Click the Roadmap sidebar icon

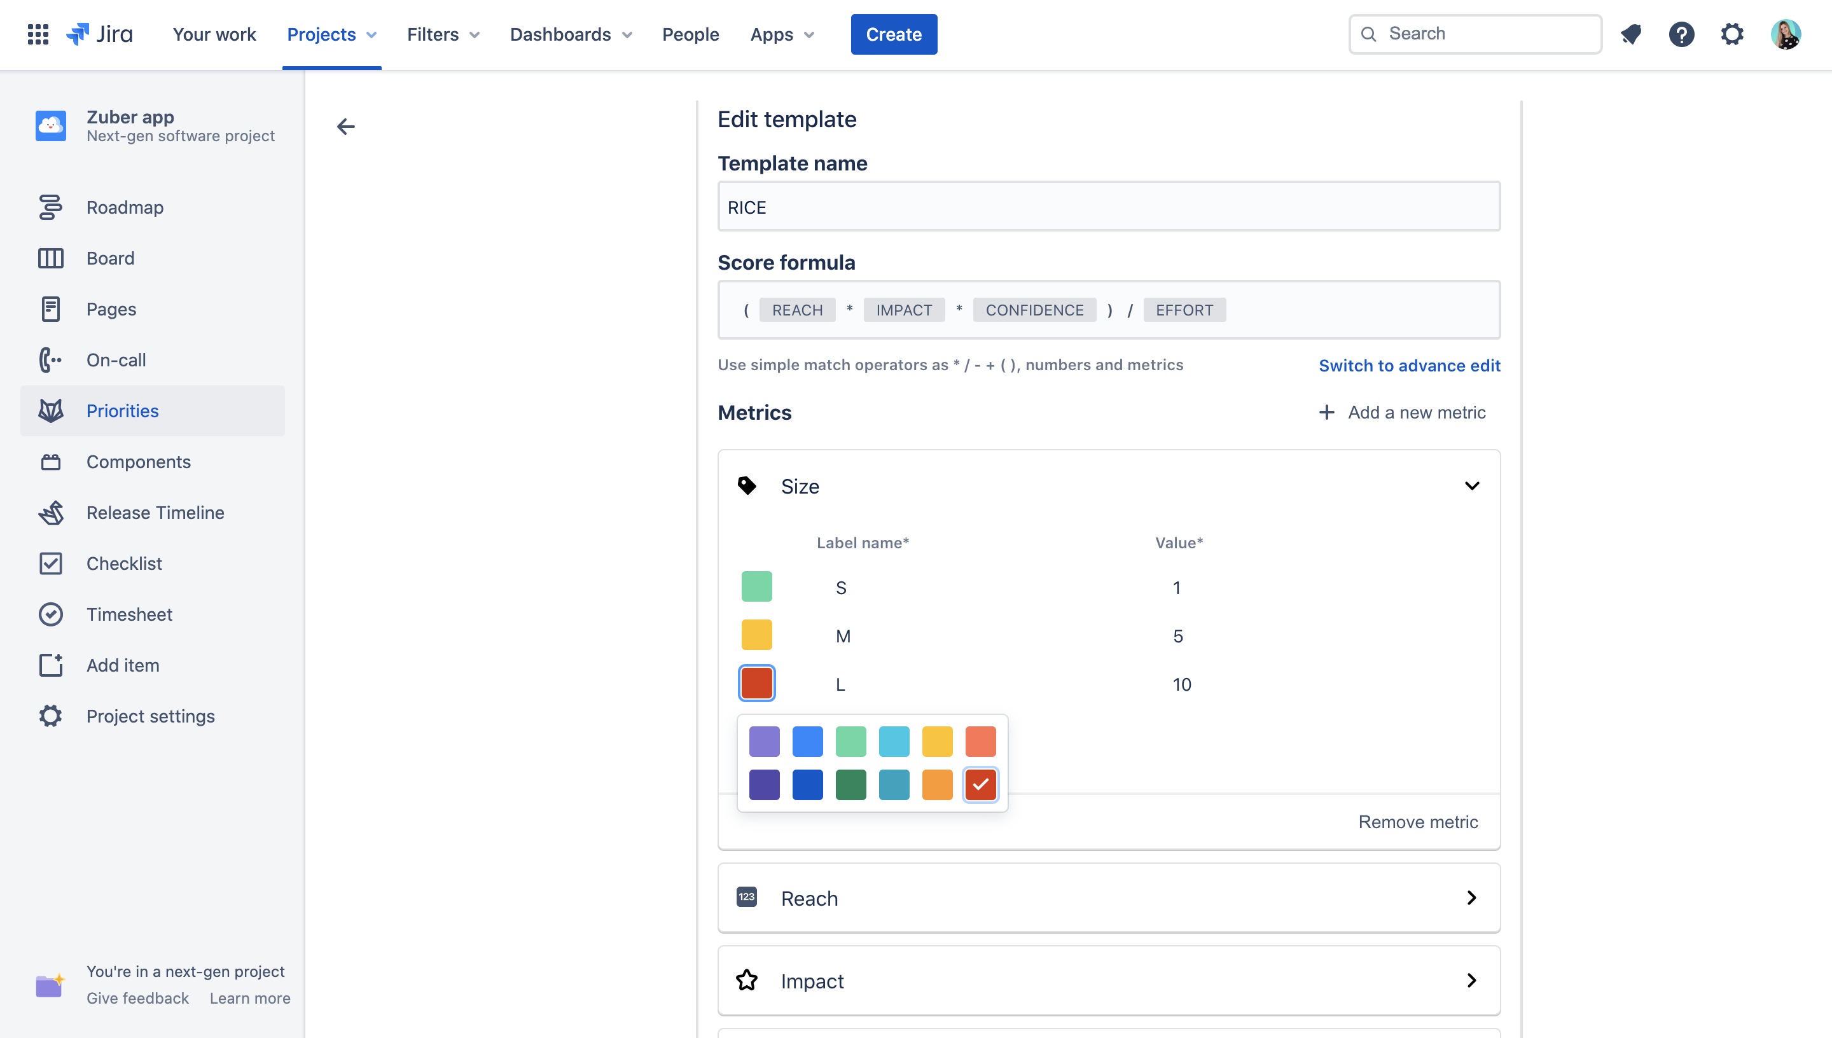[x=51, y=207]
